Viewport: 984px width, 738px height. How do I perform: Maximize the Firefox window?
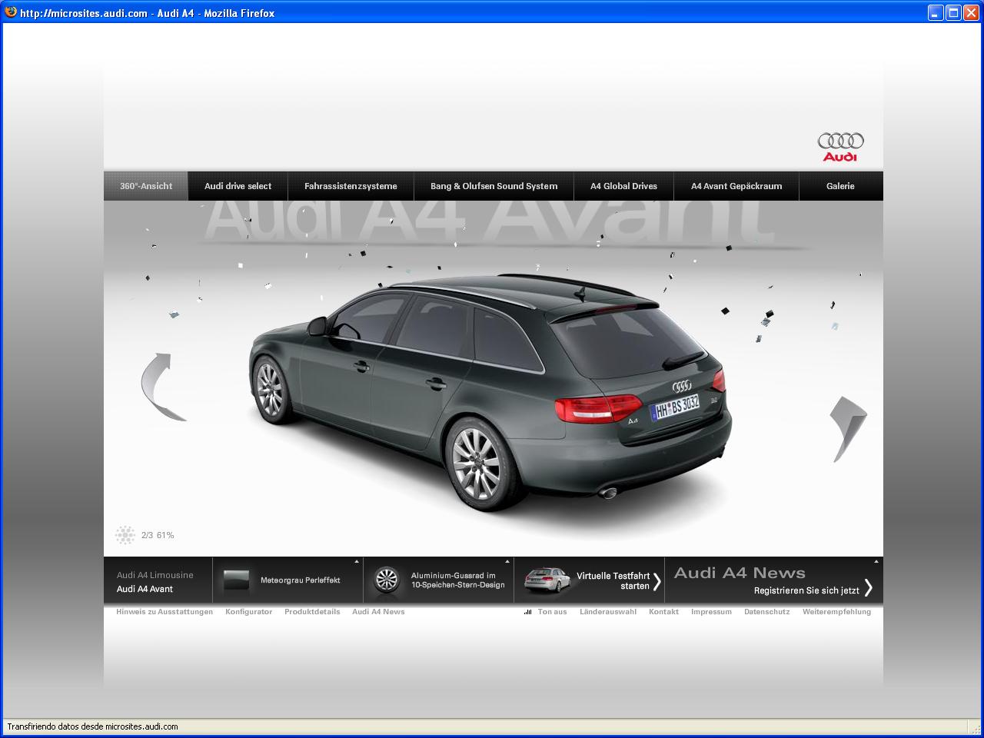pos(953,12)
